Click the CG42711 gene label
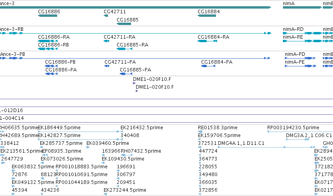The height and width of the screenshot is (196, 333). 115,12
